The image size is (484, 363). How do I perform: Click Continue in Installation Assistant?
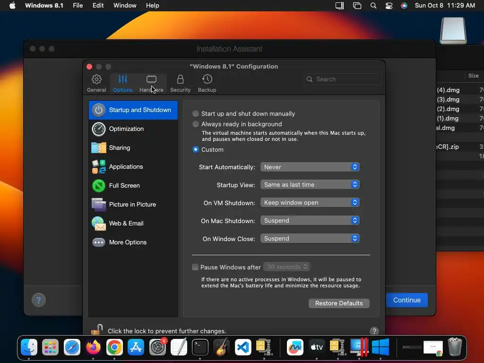click(x=407, y=300)
